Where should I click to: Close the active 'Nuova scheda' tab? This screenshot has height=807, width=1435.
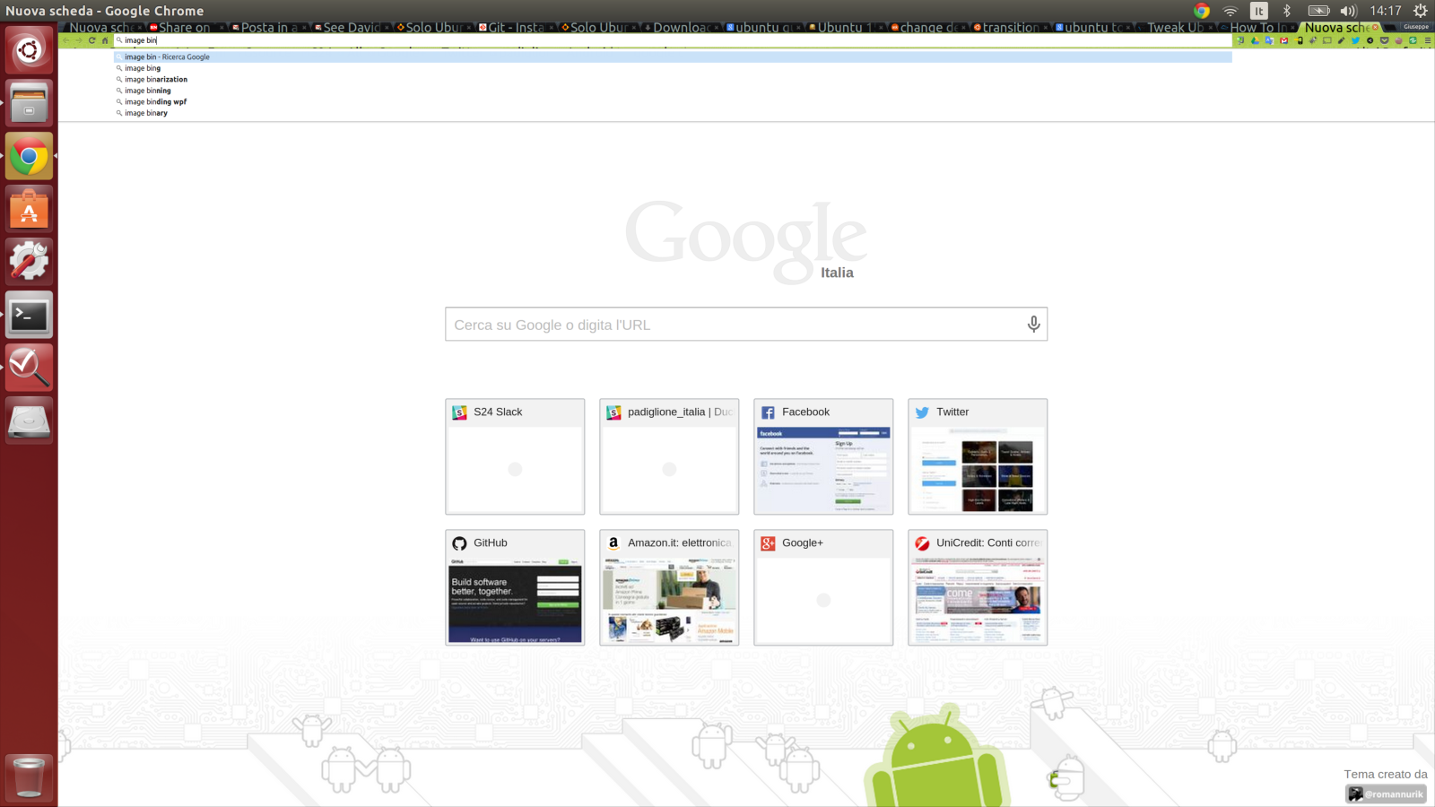tap(1375, 28)
